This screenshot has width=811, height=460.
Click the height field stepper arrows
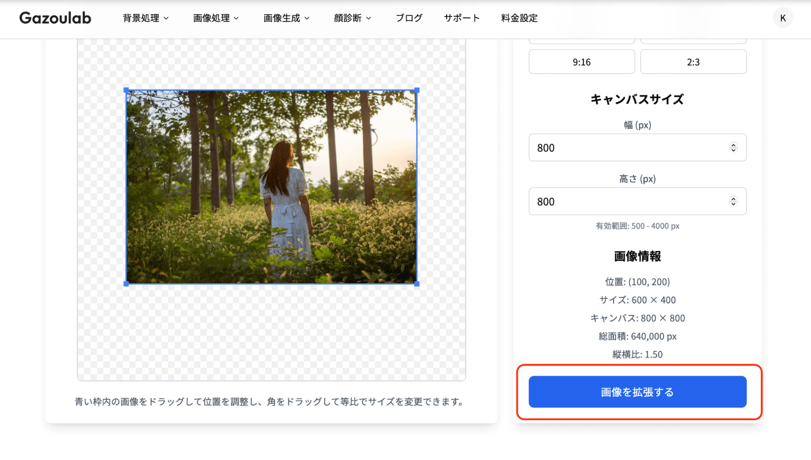click(x=733, y=201)
